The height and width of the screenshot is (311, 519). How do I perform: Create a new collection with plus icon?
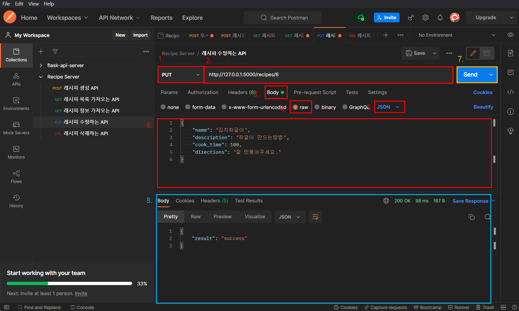point(41,52)
